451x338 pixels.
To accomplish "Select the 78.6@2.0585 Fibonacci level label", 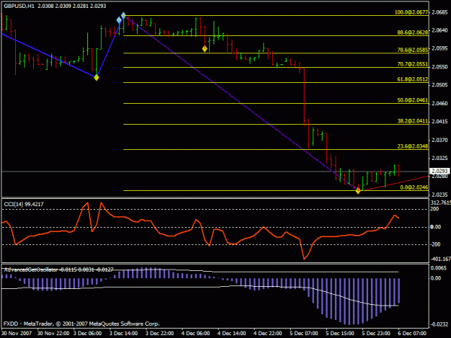I will [413, 50].
